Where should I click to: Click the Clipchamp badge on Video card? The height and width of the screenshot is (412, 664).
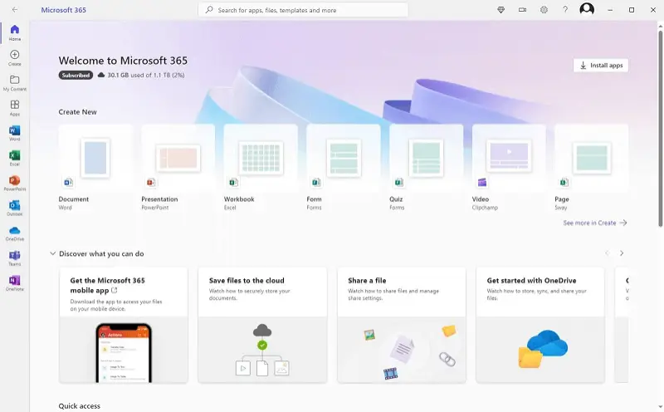pos(482,182)
